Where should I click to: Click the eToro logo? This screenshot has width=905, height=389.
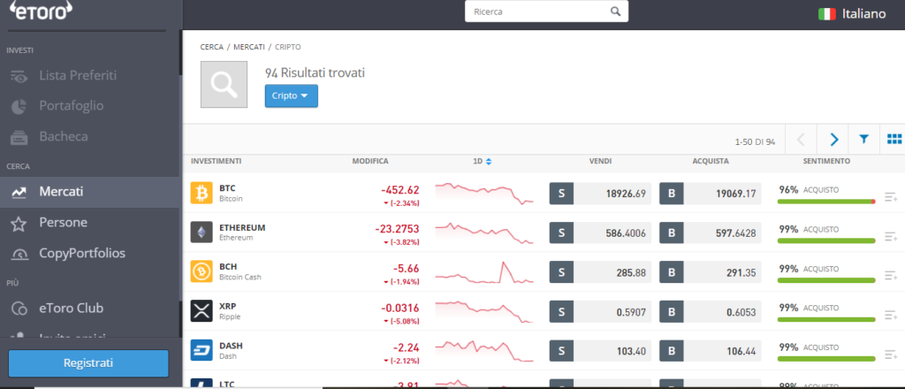(41, 10)
